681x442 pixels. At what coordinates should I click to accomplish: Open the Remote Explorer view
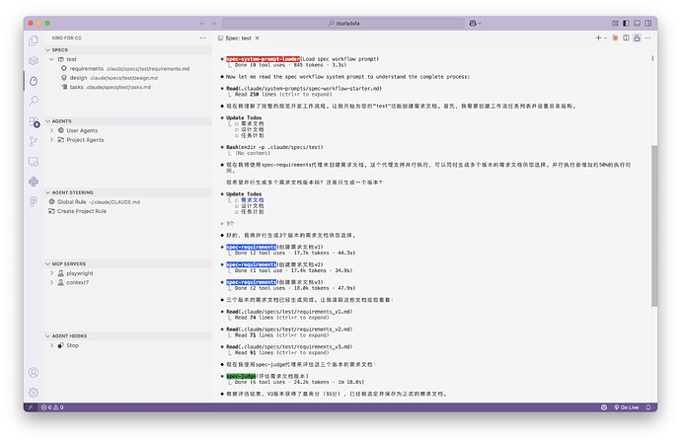[x=34, y=162]
